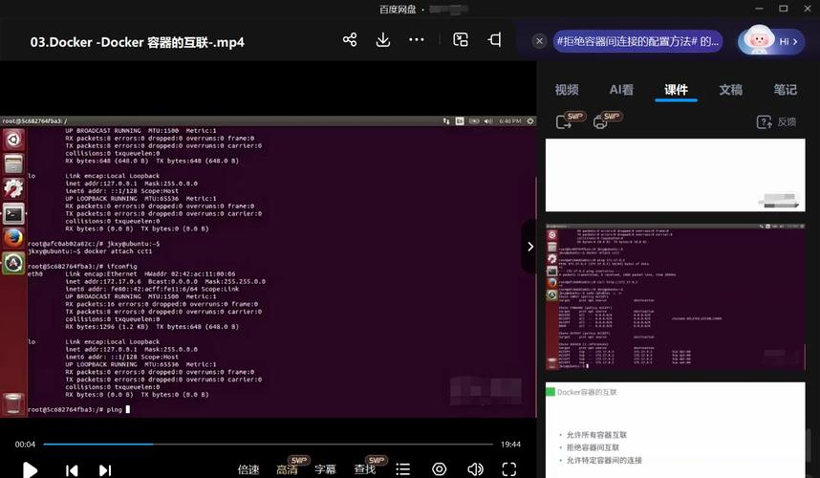Click the Ubuntu top-bar network indicator
Screen dimensions: 820x478
click(x=446, y=120)
